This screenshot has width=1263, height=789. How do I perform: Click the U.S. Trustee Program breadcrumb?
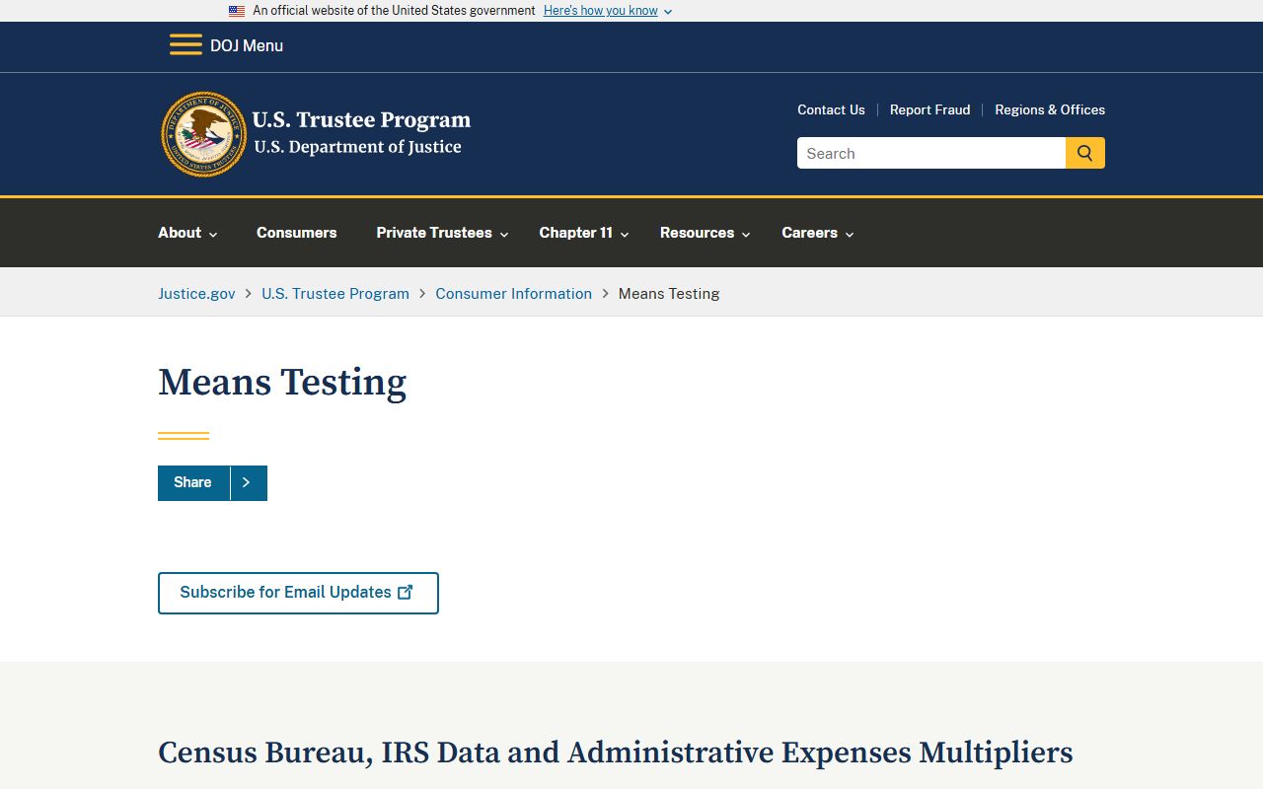pos(335,293)
